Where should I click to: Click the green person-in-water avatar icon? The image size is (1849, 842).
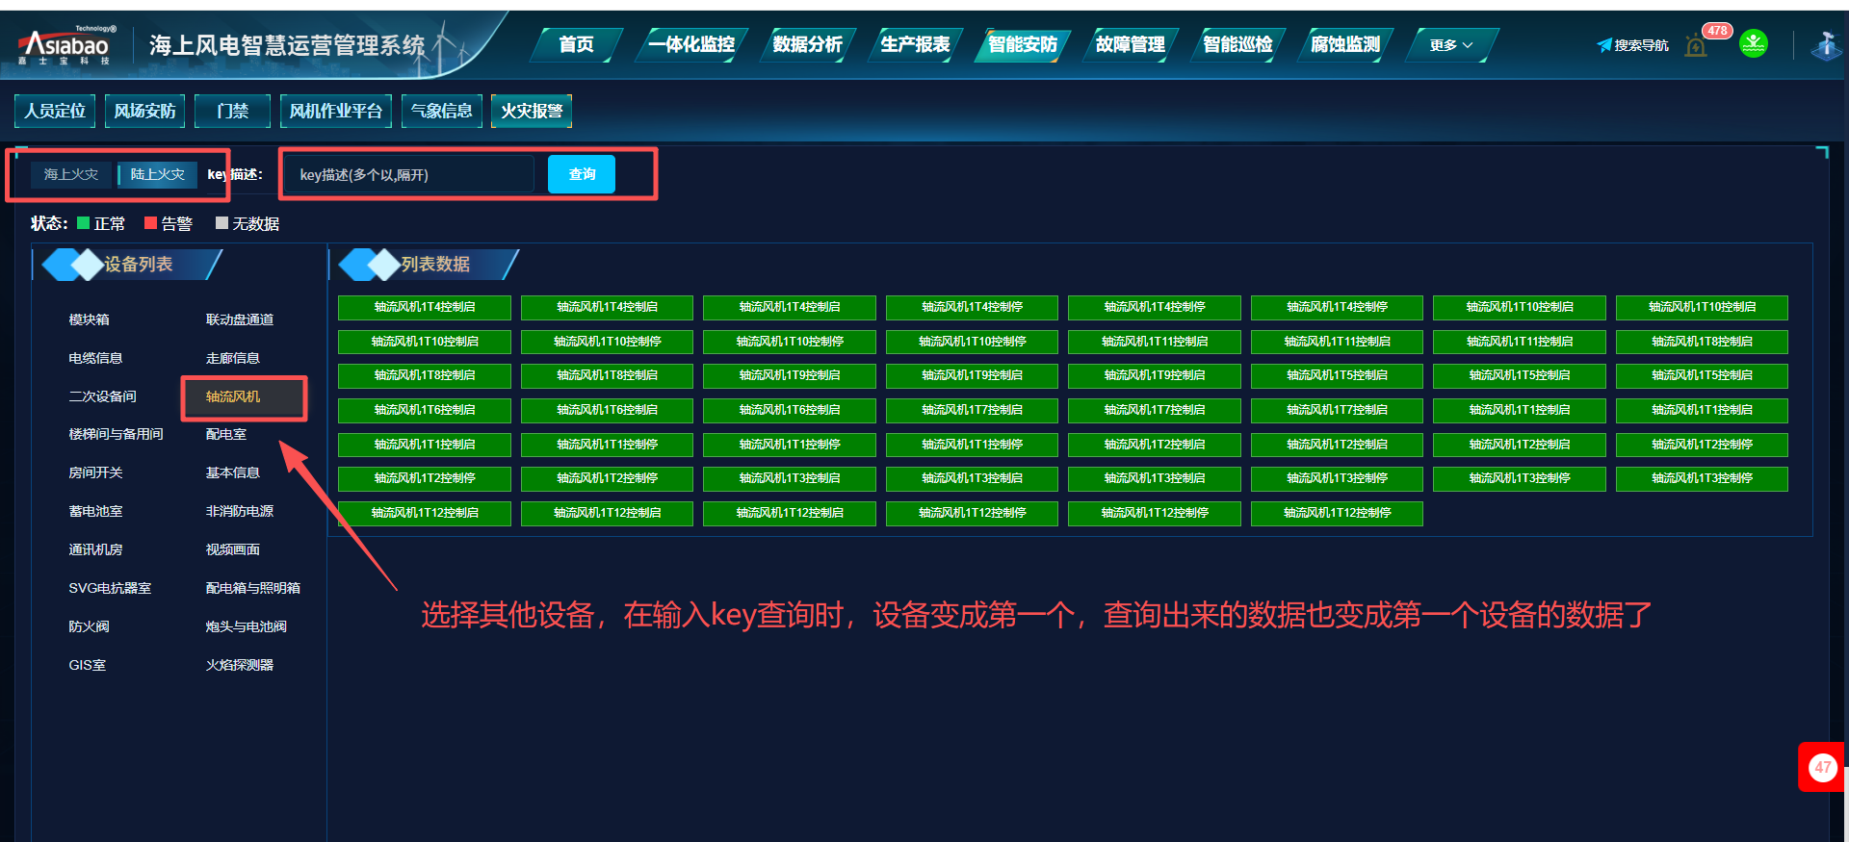click(1754, 43)
